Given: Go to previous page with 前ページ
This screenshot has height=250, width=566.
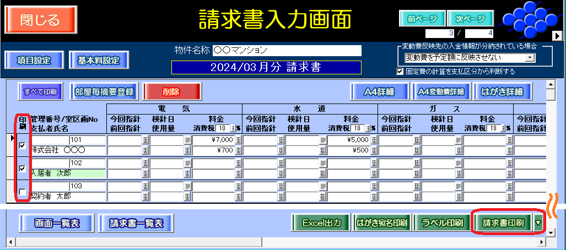Looking at the screenshot, I should (x=422, y=18).
